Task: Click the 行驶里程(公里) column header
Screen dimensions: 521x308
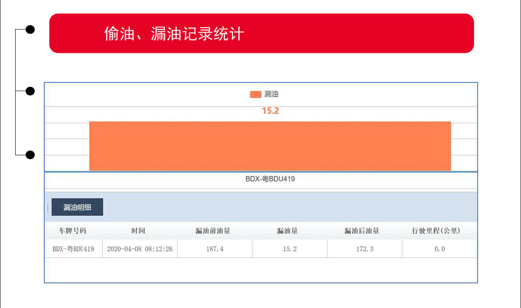Action: [436, 231]
